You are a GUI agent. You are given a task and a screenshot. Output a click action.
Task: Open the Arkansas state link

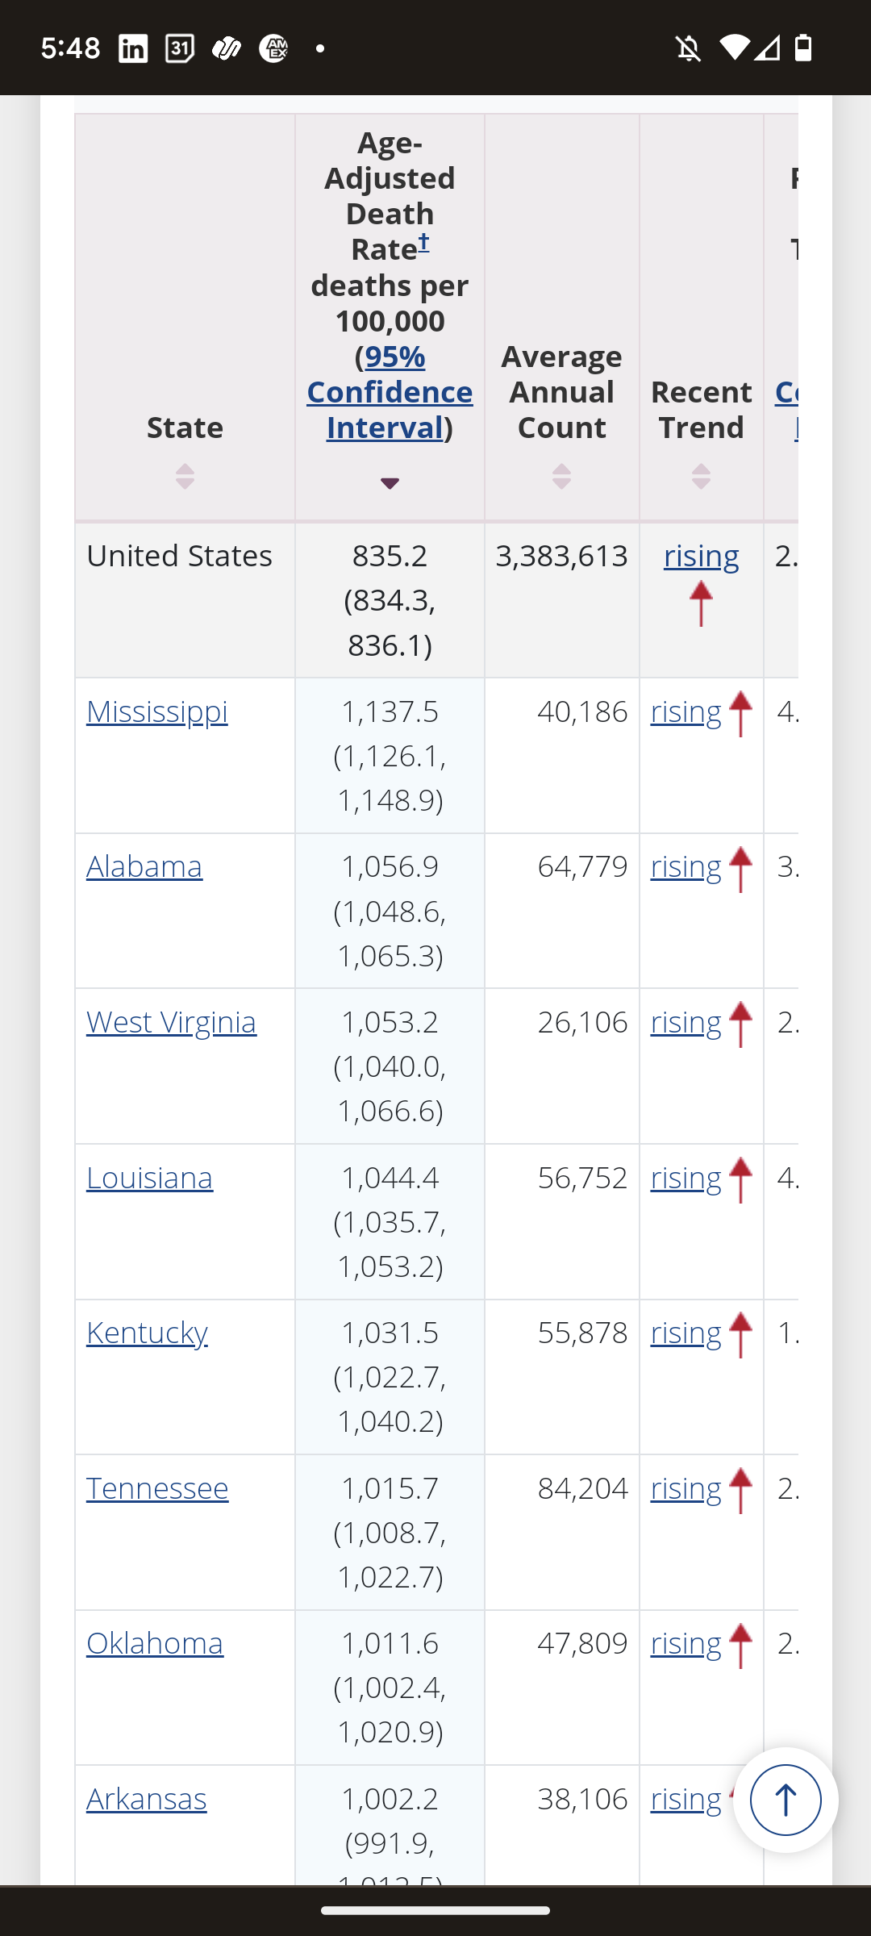pos(146,1799)
